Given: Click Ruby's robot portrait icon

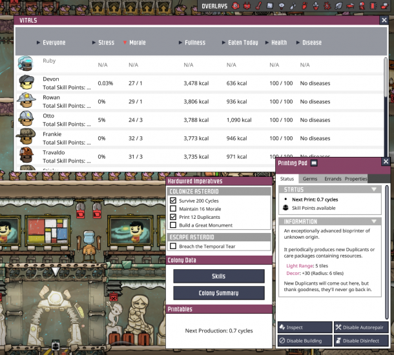Looking at the screenshot, I should pyautogui.click(x=26, y=64).
